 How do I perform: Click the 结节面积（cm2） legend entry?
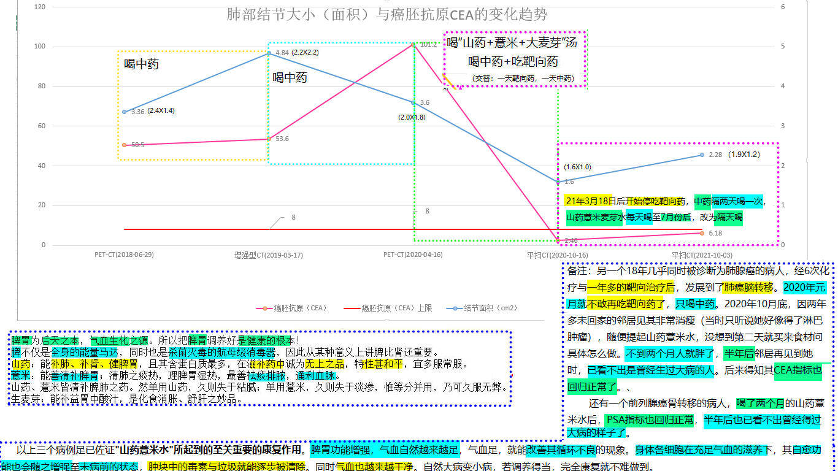click(x=482, y=308)
